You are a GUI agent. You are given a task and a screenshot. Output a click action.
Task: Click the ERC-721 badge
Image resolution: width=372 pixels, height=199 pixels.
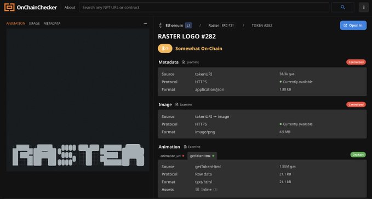point(228,25)
